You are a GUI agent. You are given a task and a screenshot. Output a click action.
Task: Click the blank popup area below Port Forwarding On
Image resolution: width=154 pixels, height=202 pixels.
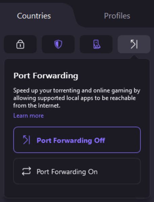pos(77,191)
